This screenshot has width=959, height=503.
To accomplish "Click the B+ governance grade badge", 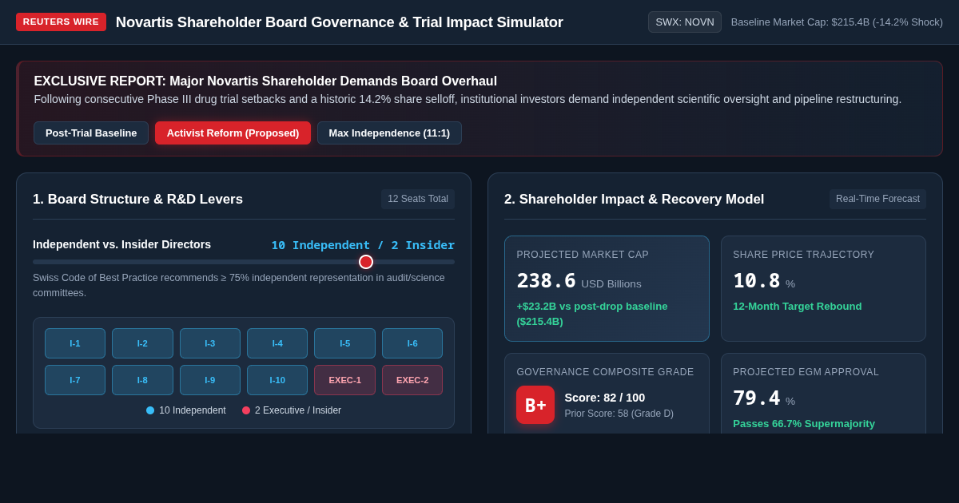I will pos(535,405).
